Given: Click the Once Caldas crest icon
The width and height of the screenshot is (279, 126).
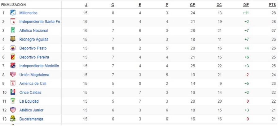Looking at the screenshot, I should click(13, 92).
